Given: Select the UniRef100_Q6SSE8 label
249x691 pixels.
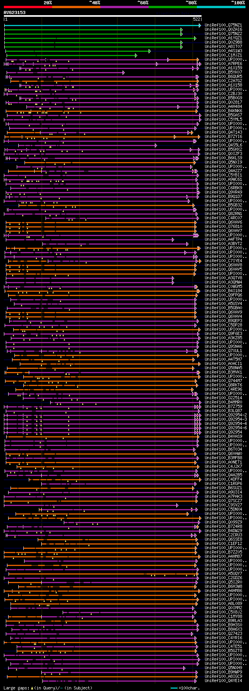Looking at the screenshot, I should tap(223, 539).
